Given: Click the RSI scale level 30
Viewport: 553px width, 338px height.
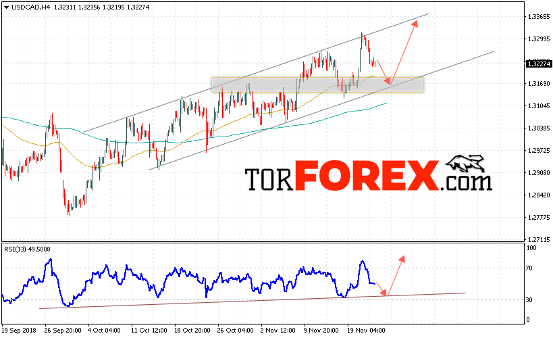Looking at the screenshot, I should 529,300.
